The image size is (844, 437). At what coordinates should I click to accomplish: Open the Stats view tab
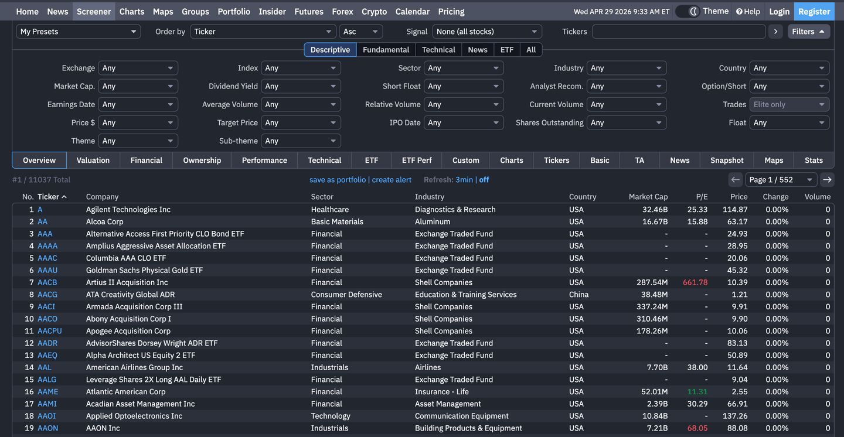point(814,160)
